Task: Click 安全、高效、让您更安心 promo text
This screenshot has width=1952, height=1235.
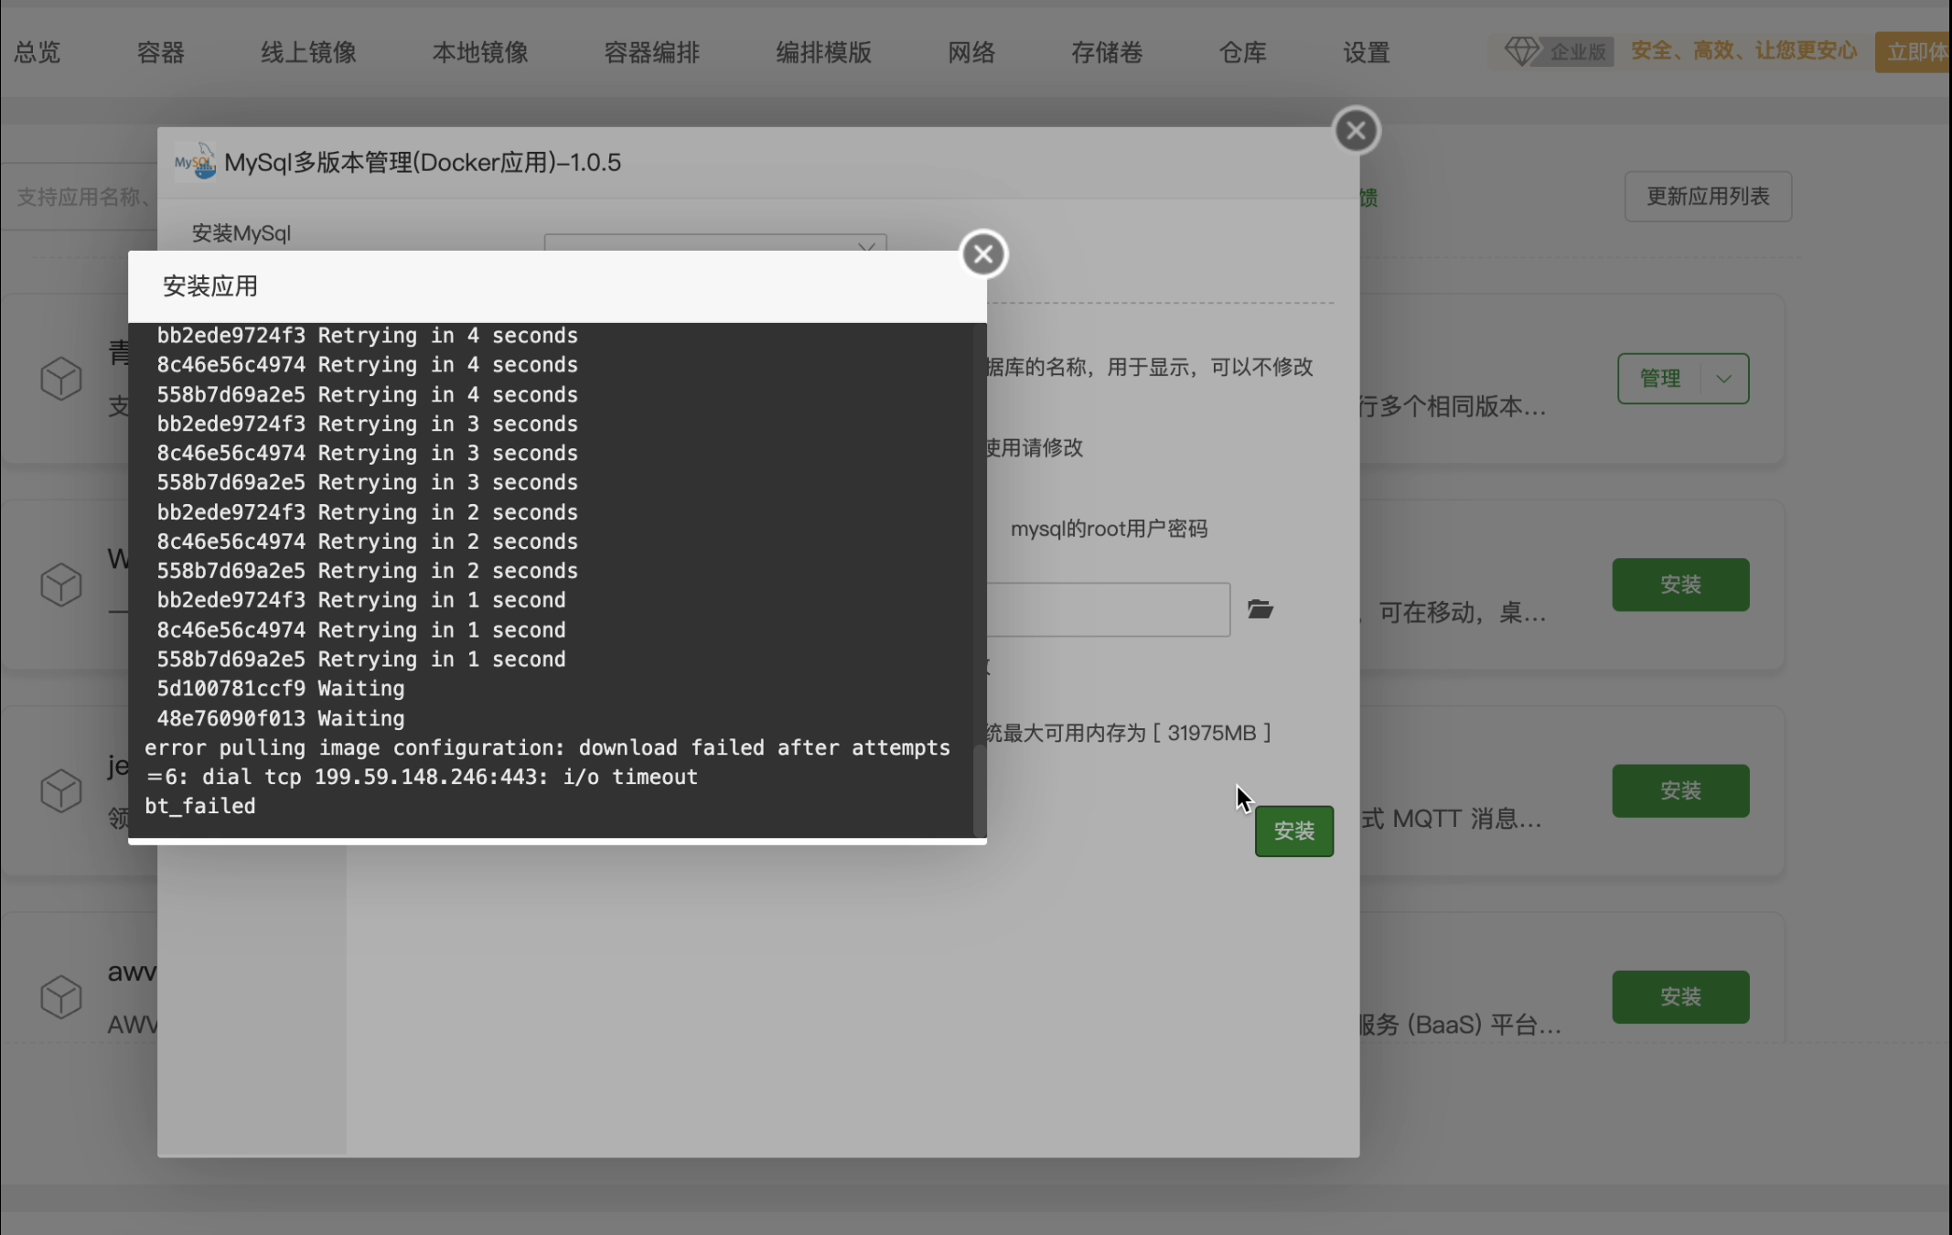Action: [x=1743, y=50]
